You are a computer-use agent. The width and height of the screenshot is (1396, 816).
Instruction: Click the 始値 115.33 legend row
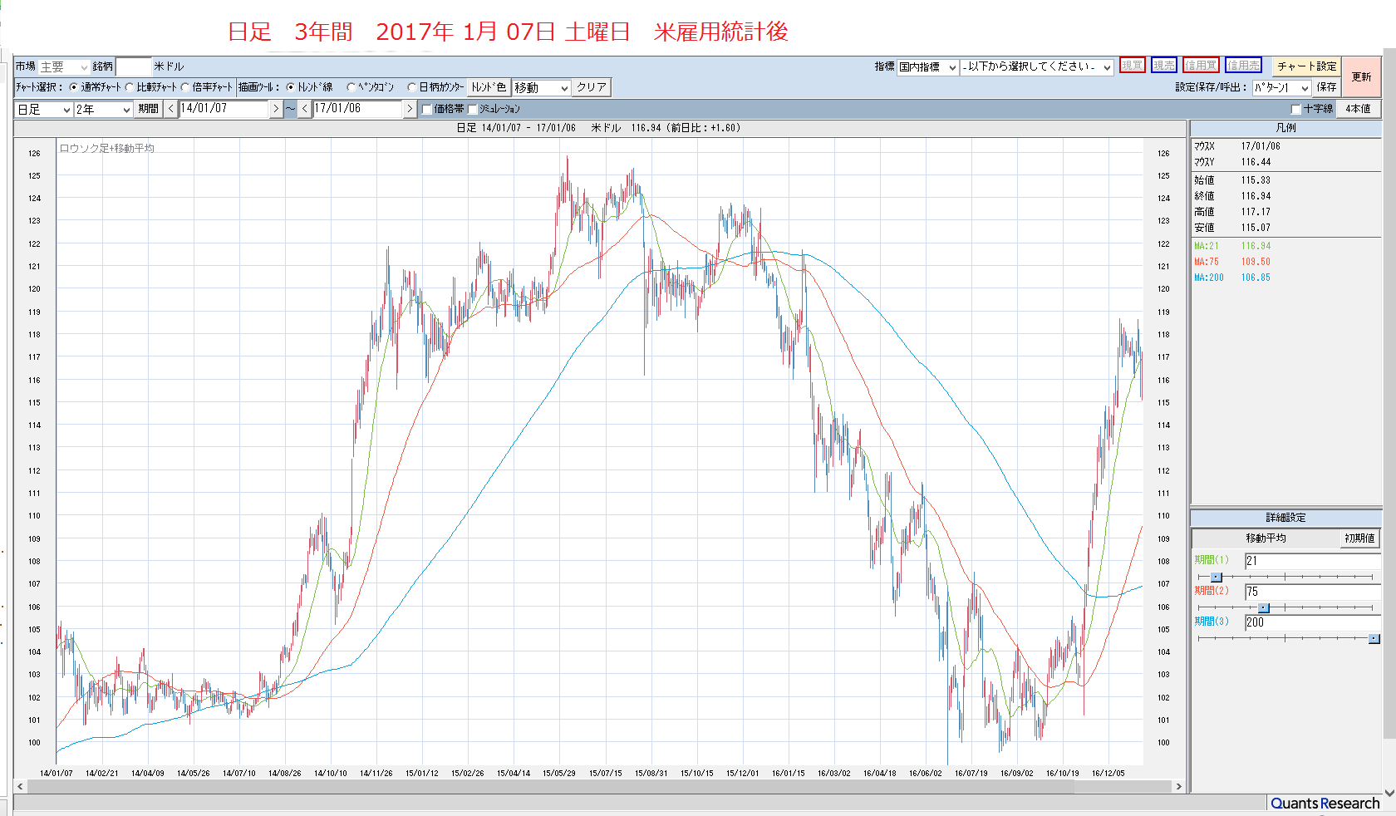(1232, 180)
